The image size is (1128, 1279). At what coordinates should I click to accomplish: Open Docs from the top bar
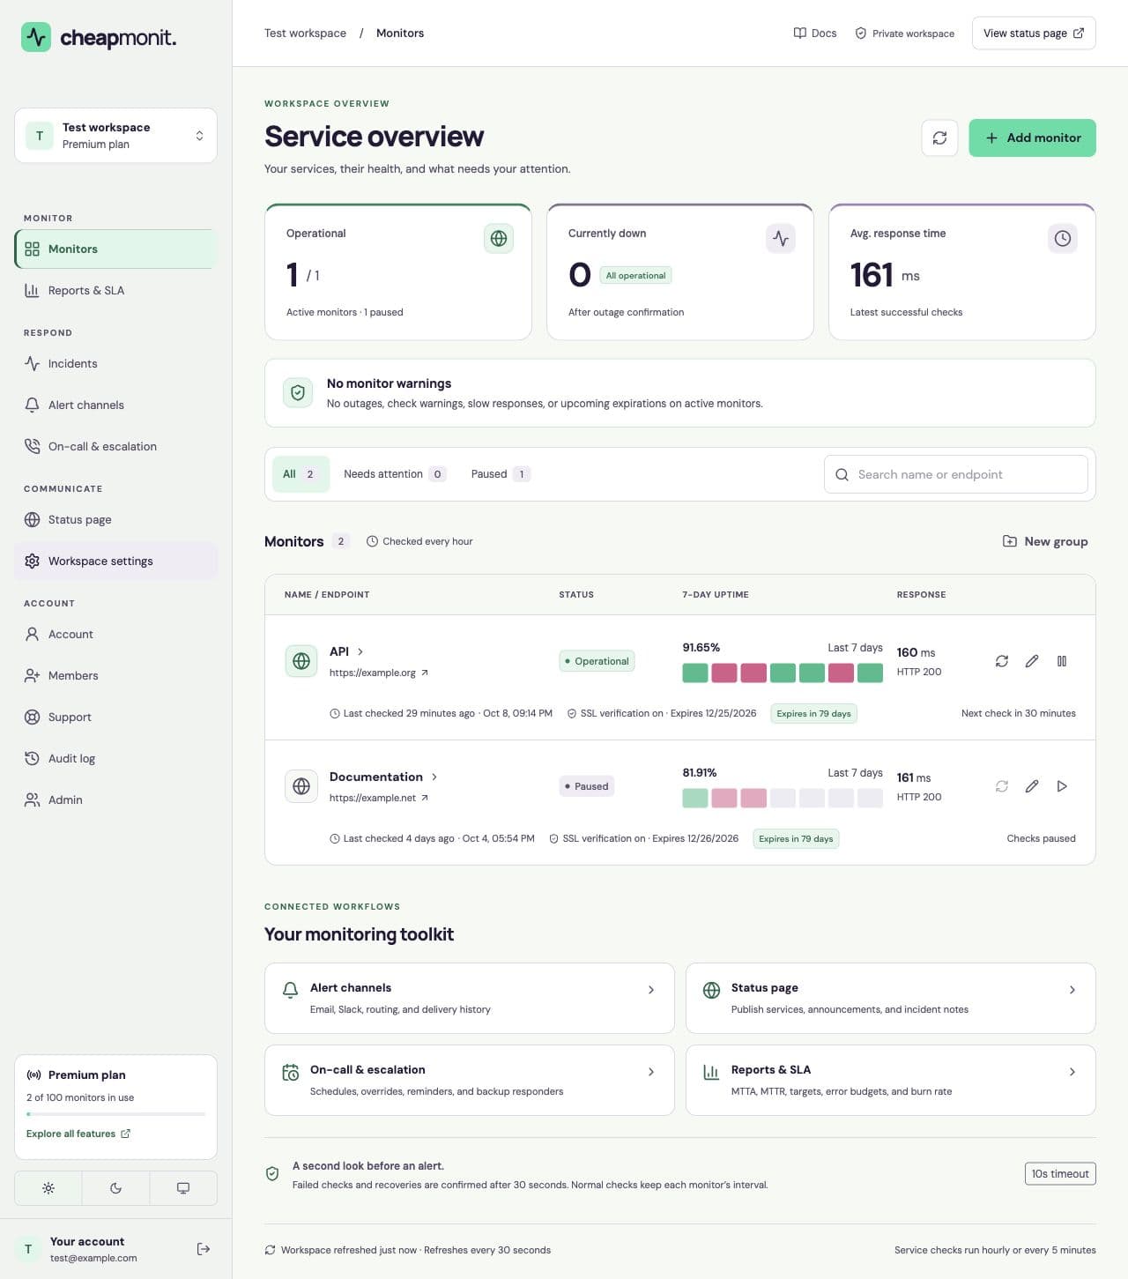pyautogui.click(x=815, y=33)
